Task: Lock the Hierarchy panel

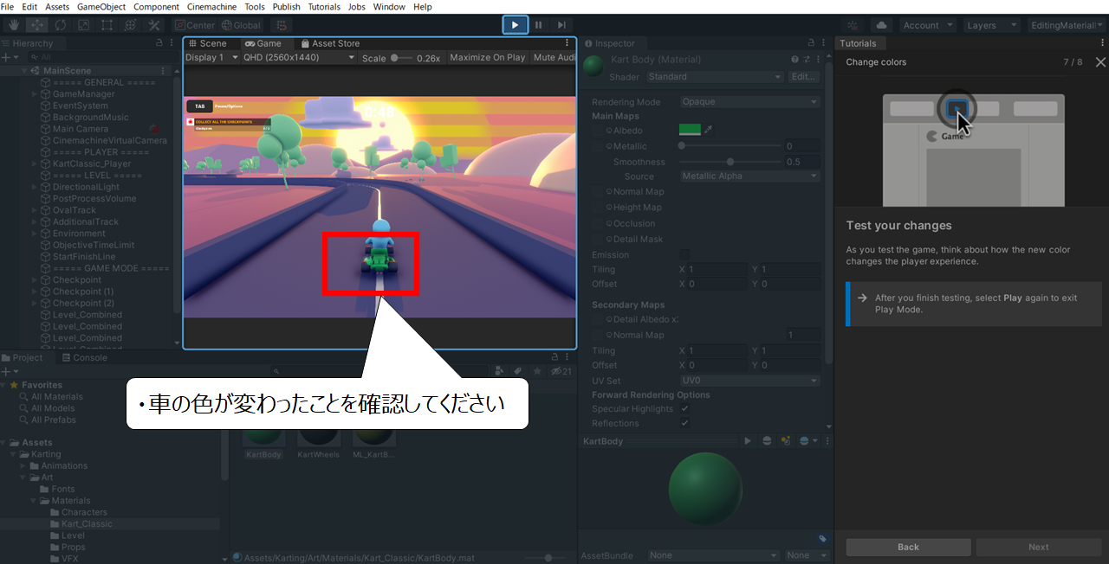Action: pos(159,43)
